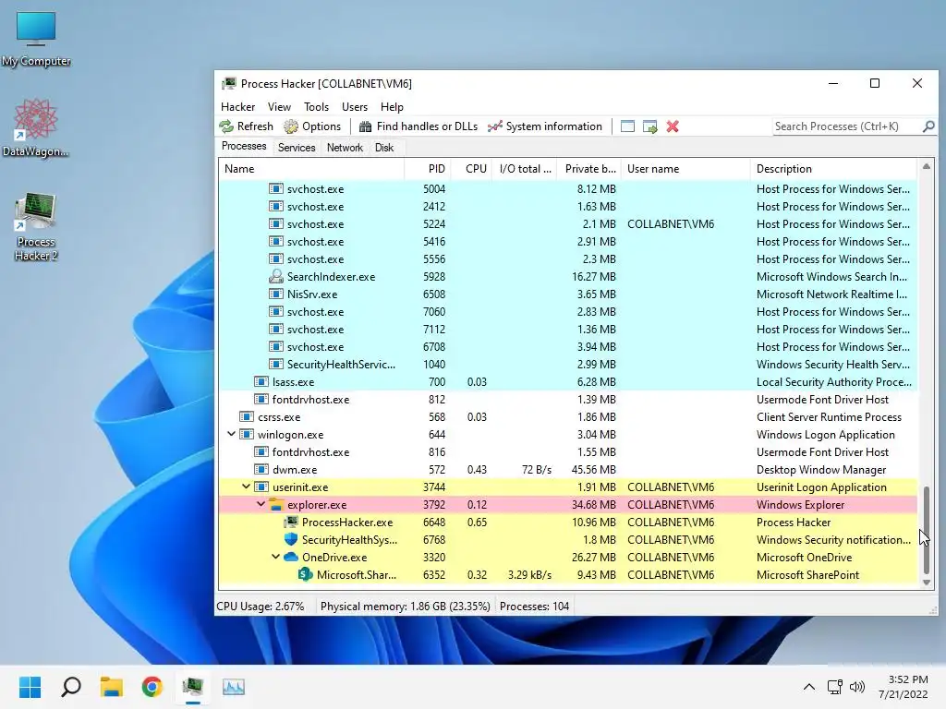The height and width of the screenshot is (709, 946).
Task: Show hidden system tray icons
Action: click(809, 687)
